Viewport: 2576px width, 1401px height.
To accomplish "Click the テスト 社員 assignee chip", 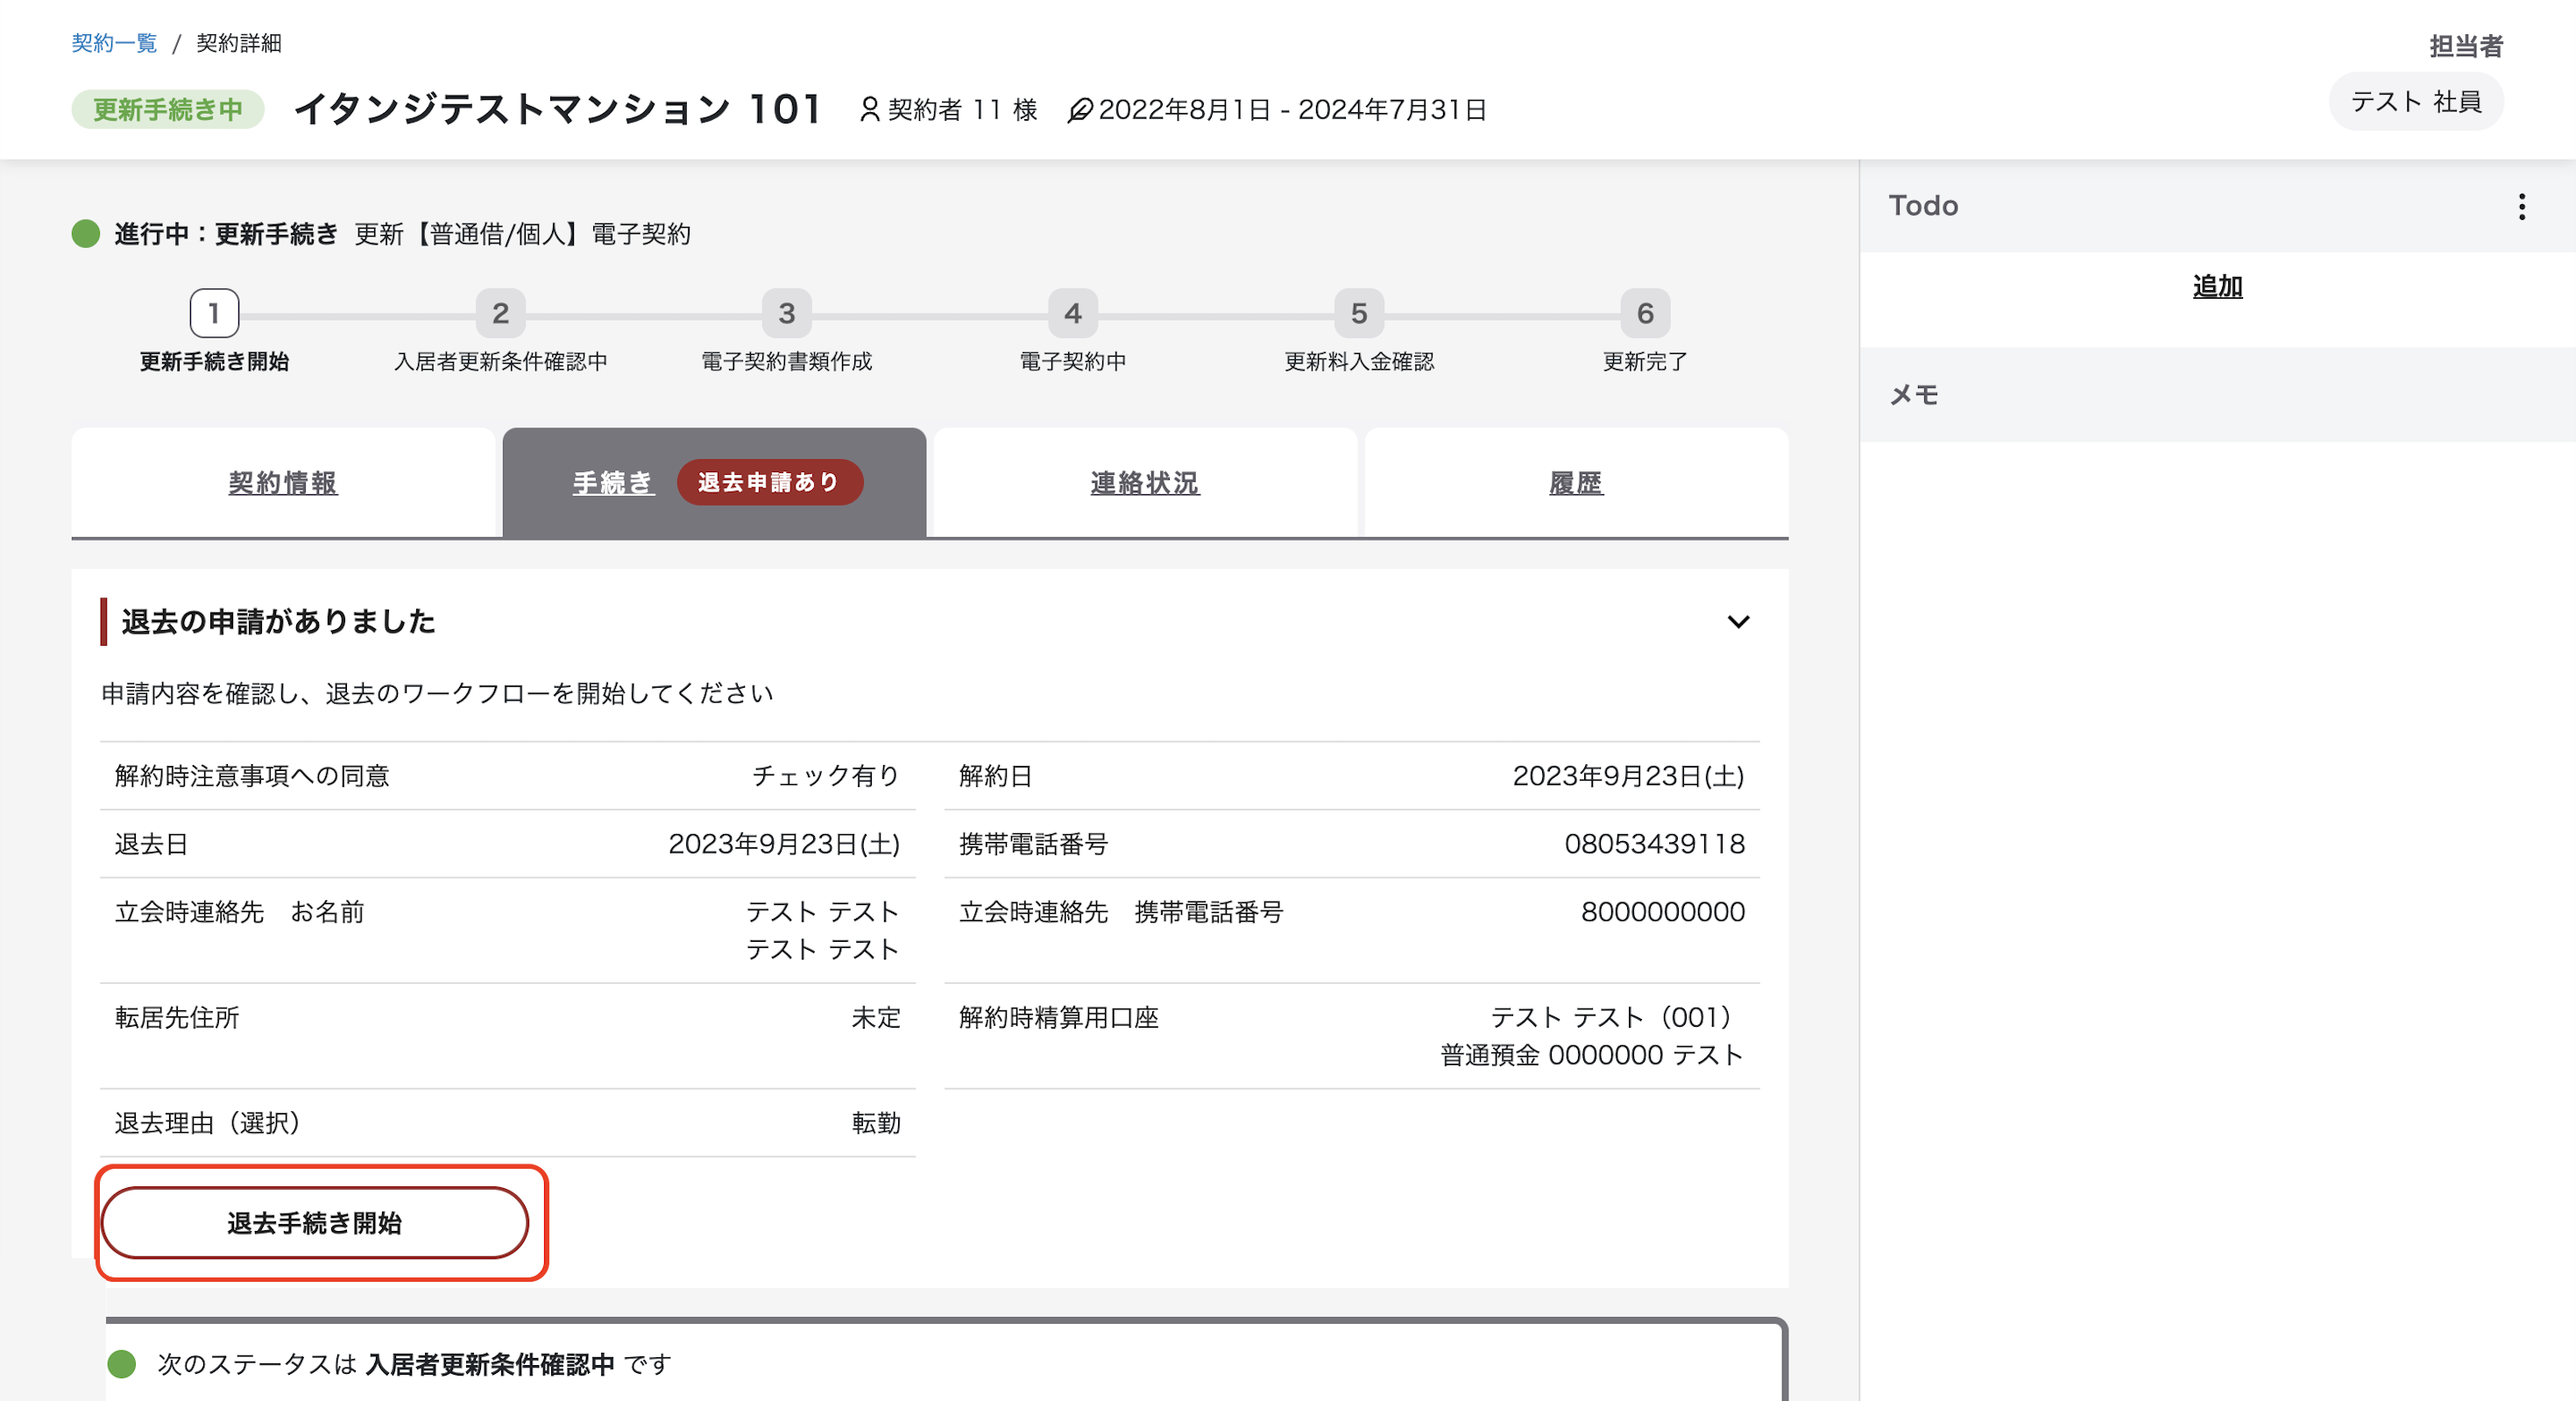I will (2415, 102).
